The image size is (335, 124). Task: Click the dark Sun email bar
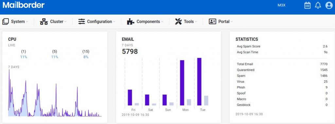[165, 100]
